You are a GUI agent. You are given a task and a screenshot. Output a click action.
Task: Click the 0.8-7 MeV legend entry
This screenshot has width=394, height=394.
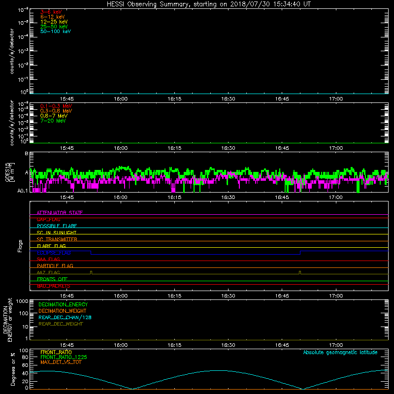(x=54, y=116)
